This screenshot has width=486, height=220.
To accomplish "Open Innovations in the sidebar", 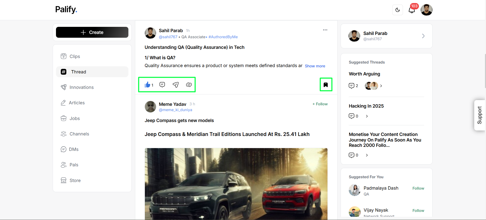I will click(92, 87).
